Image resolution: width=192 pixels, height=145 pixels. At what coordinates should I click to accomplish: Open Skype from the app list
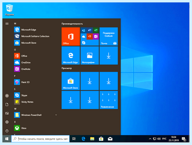tap(36, 95)
